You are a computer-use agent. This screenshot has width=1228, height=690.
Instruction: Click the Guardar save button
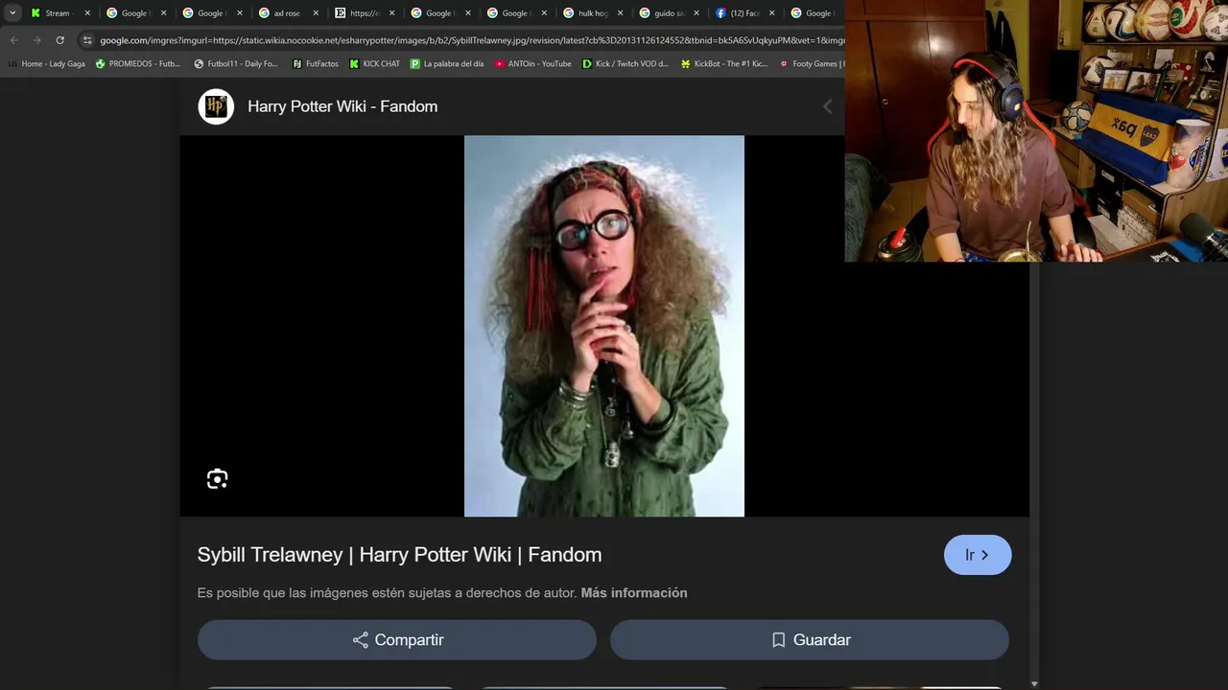[810, 640]
